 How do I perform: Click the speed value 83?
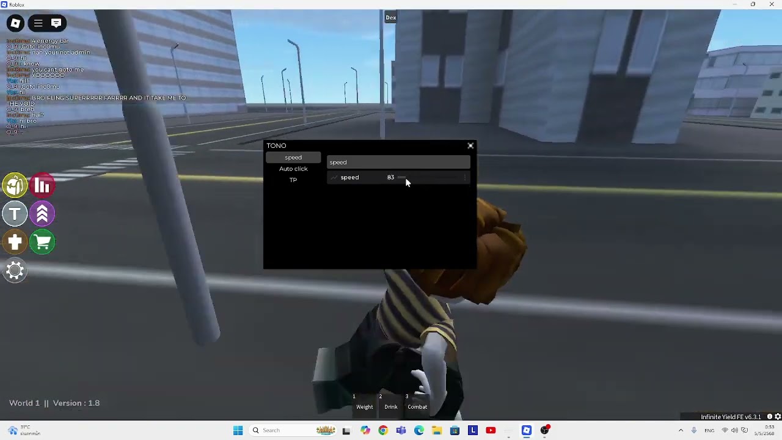click(390, 177)
